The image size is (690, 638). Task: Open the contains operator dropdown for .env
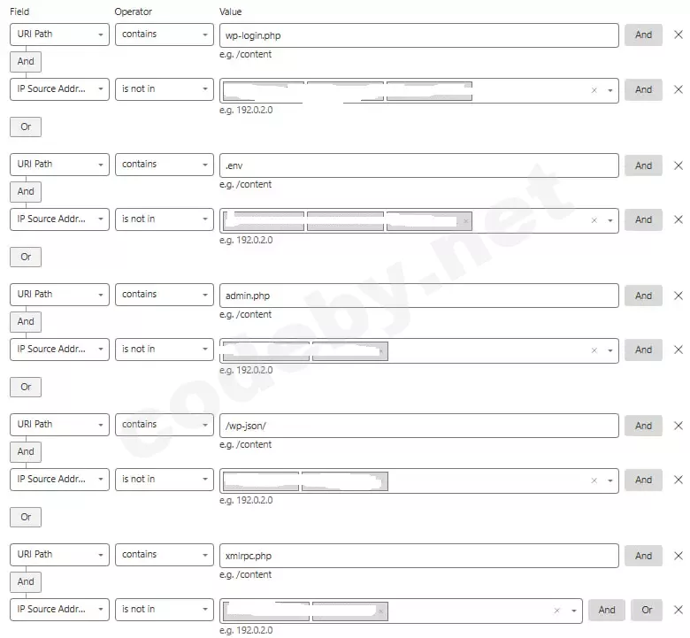pyautogui.click(x=164, y=165)
